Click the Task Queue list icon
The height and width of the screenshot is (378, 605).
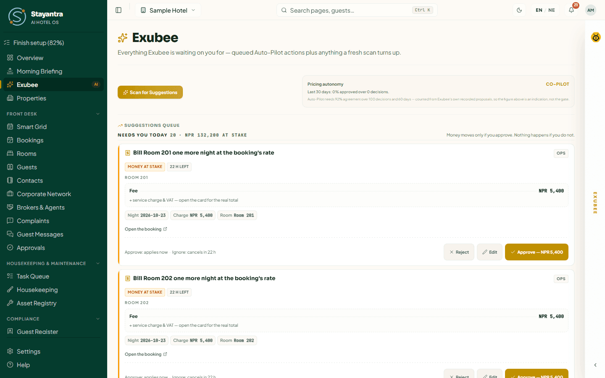[x=10, y=276]
